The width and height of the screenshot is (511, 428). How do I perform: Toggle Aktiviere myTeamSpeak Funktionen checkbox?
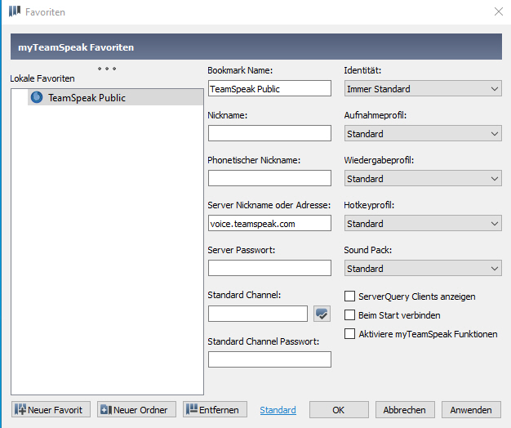349,334
